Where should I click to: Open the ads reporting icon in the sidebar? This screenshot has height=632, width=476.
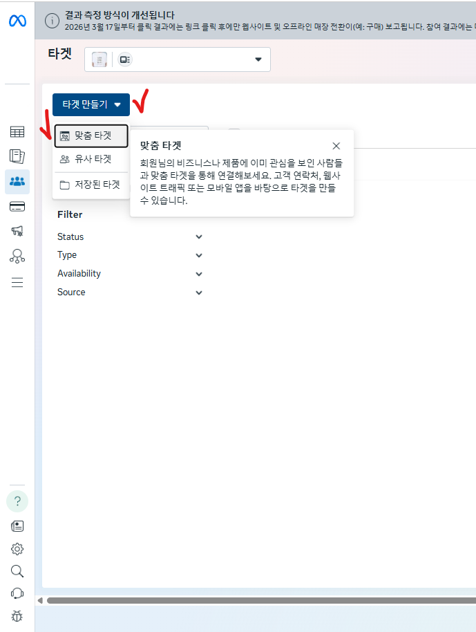click(x=17, y=156)
